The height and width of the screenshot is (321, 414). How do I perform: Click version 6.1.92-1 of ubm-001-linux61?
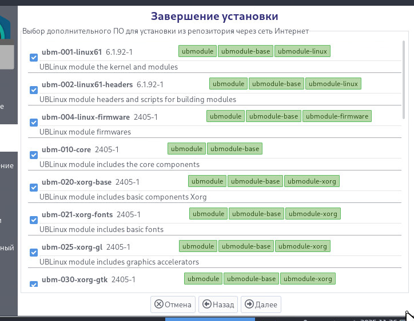tap(119, 52)
